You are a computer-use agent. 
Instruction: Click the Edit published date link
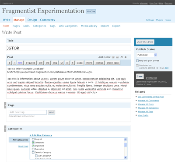pos(167,68)
